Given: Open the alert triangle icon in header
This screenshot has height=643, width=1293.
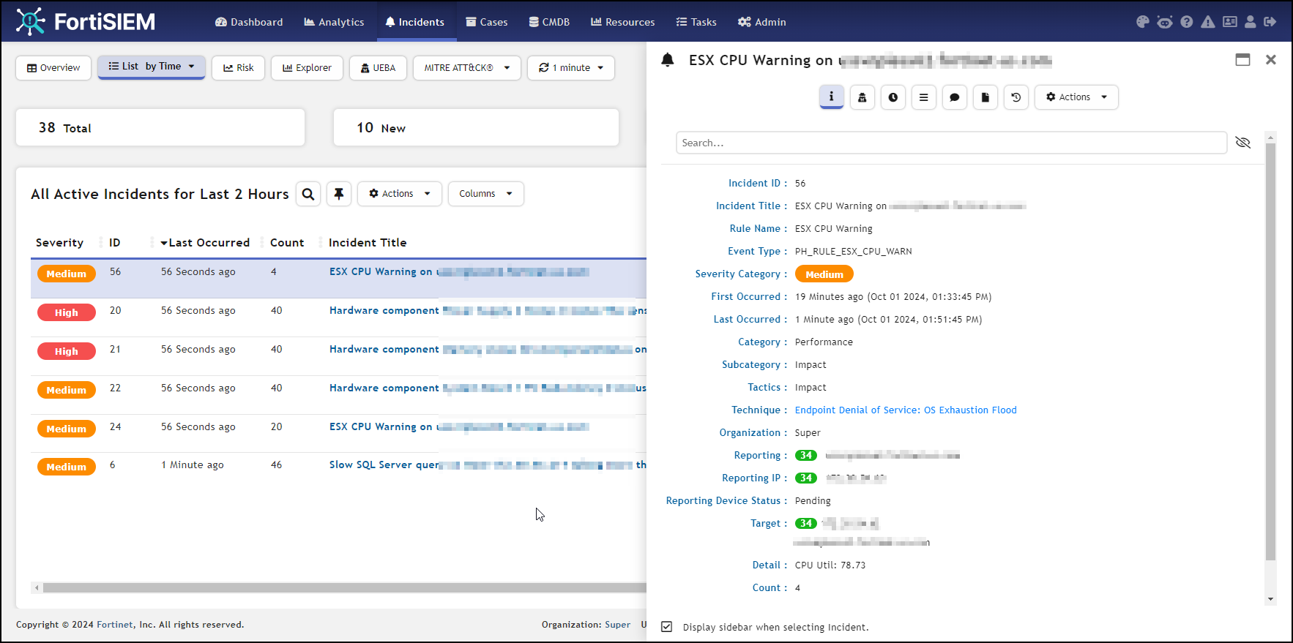Looking at the screenshot, I should pos(1208,22).
